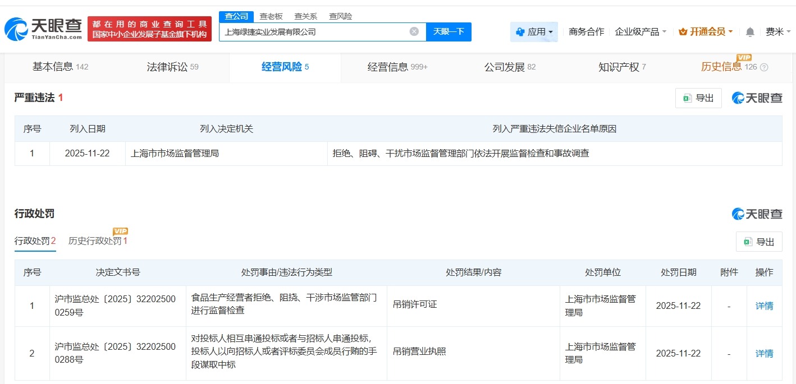This screenshot has width=796, height=384.
Task: Click the VIP badge above 历史行政处罚
Action: coord(120,230)
